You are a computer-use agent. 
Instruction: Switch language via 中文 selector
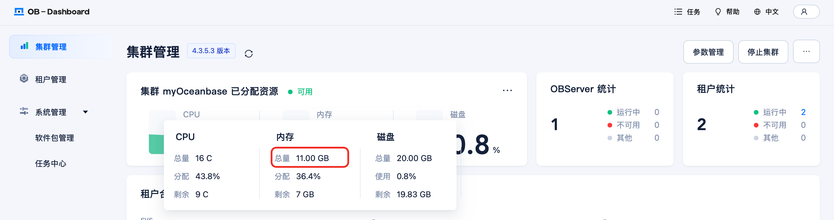point(772,12)
